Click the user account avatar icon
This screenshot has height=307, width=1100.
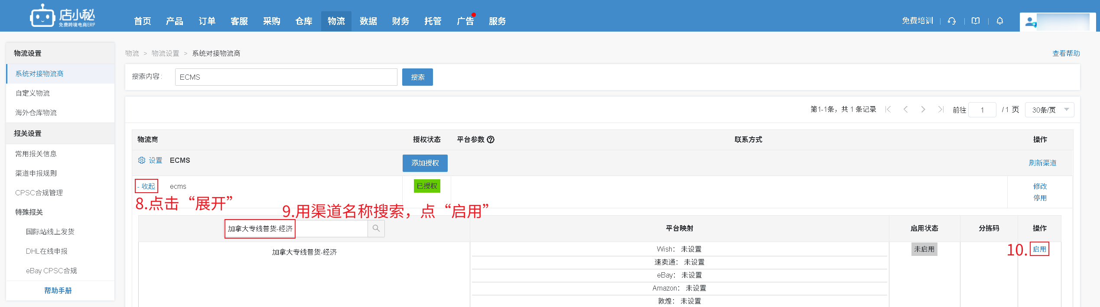click(x=1031, y=21)
